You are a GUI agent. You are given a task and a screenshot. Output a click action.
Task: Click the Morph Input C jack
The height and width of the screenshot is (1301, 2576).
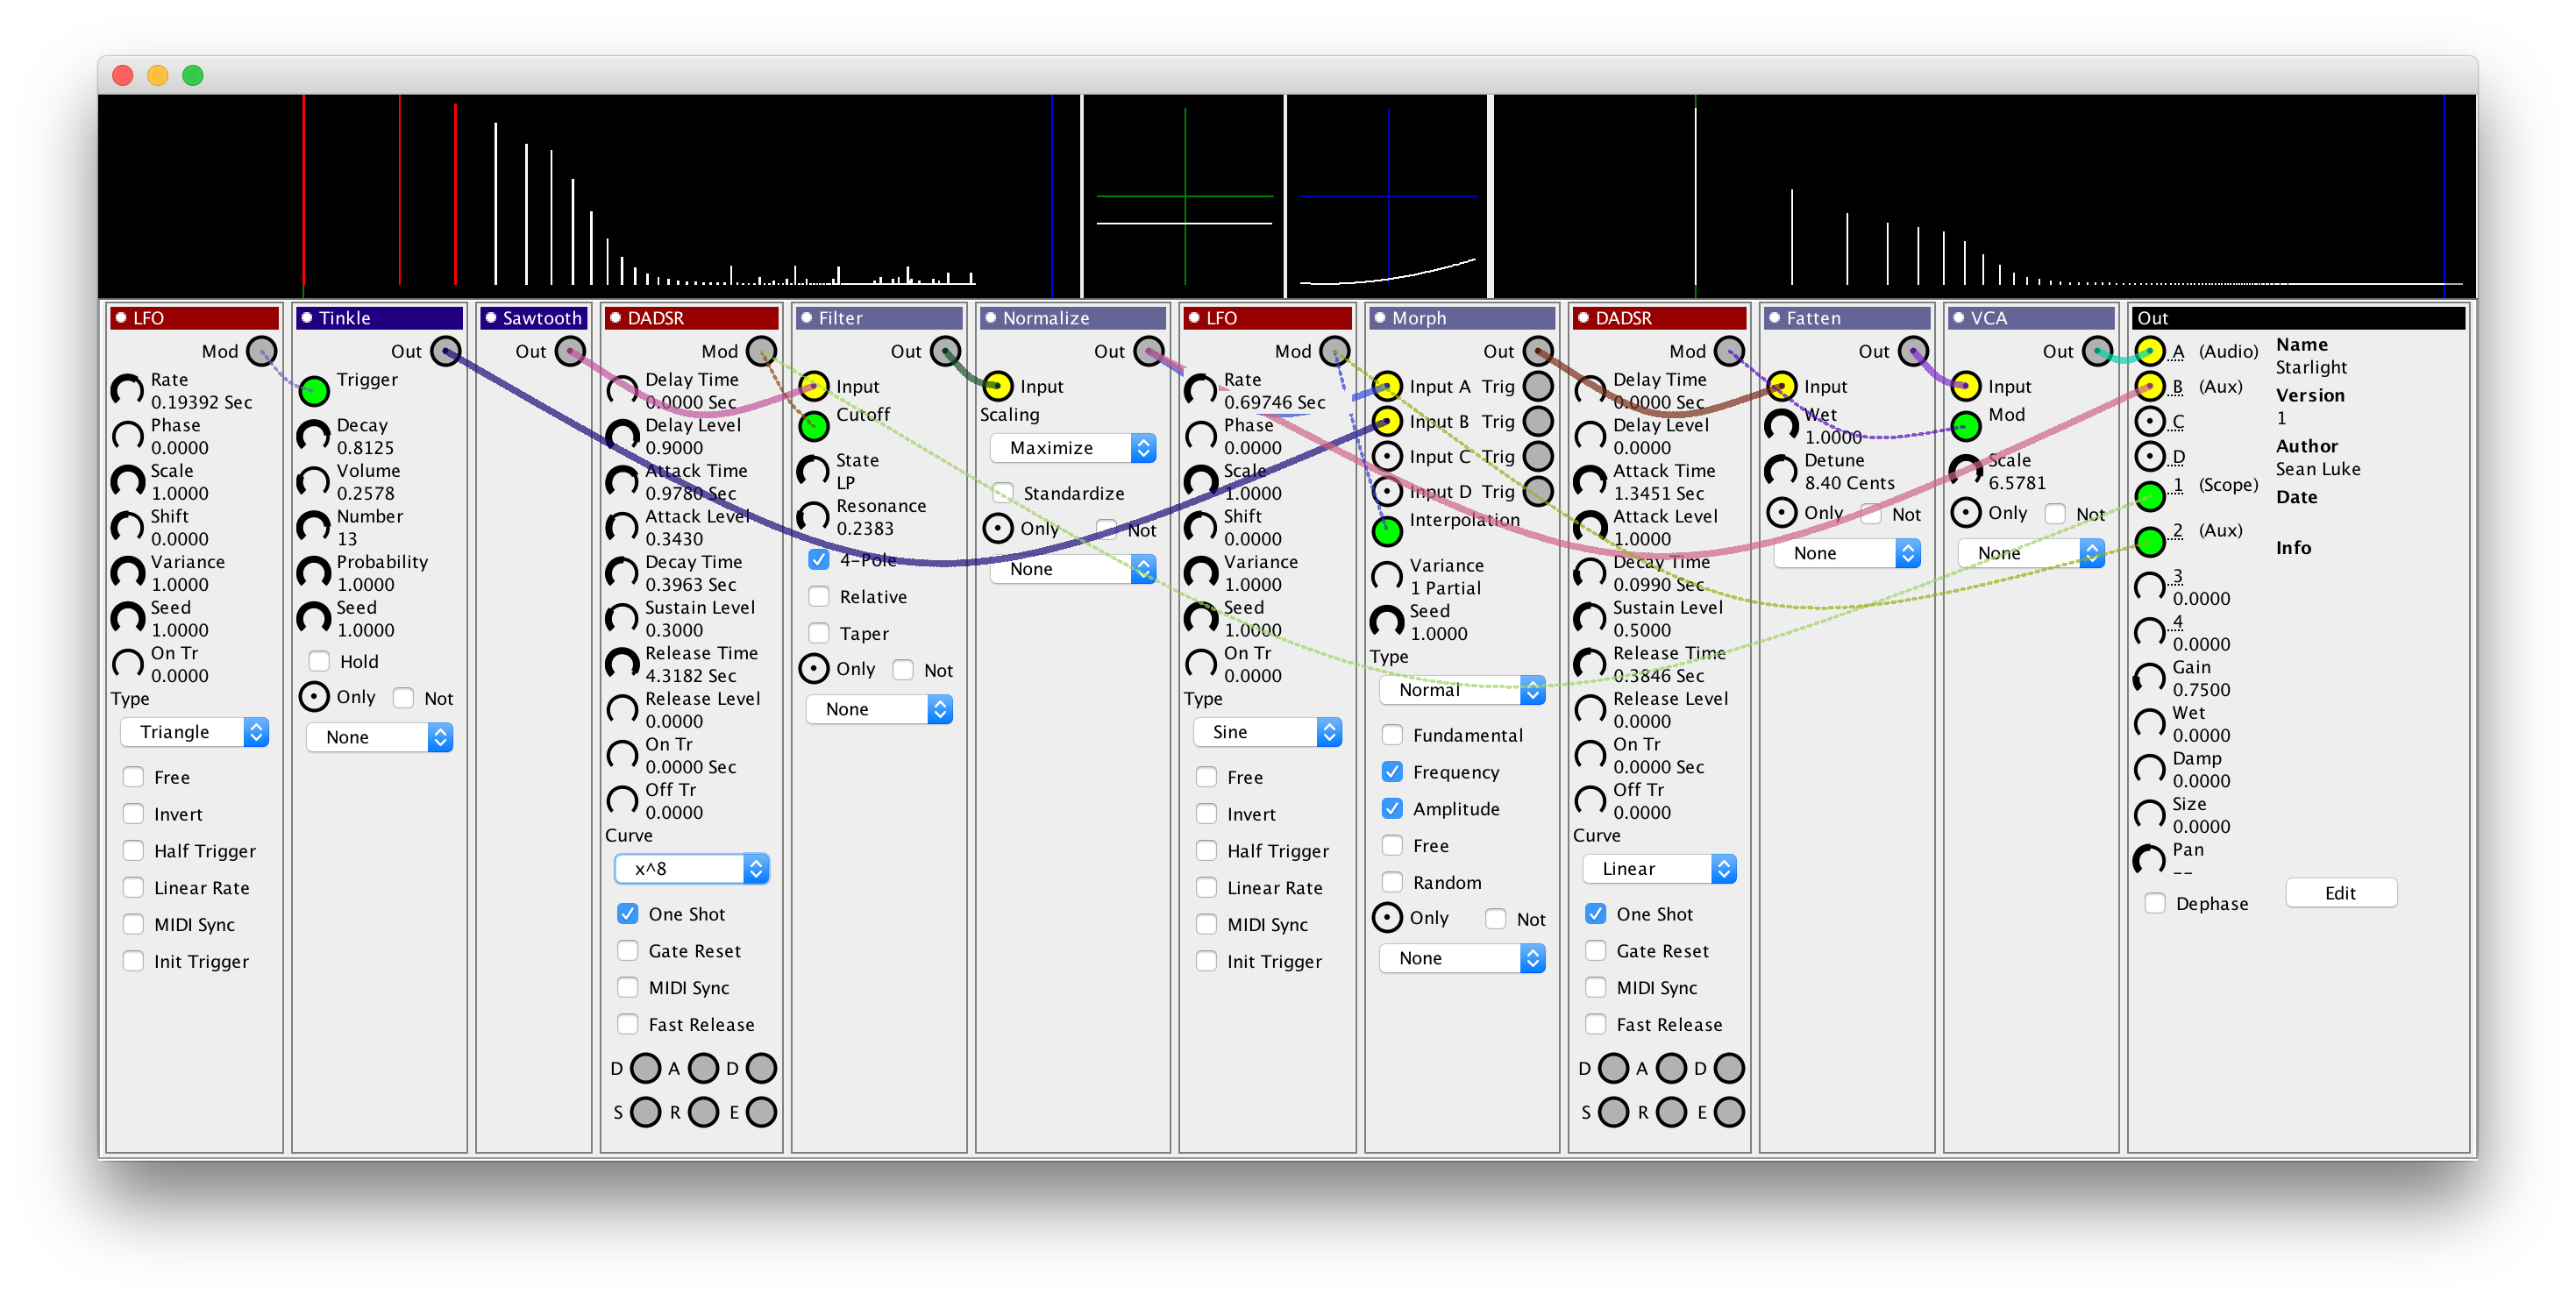click(x=1387, y=457)
